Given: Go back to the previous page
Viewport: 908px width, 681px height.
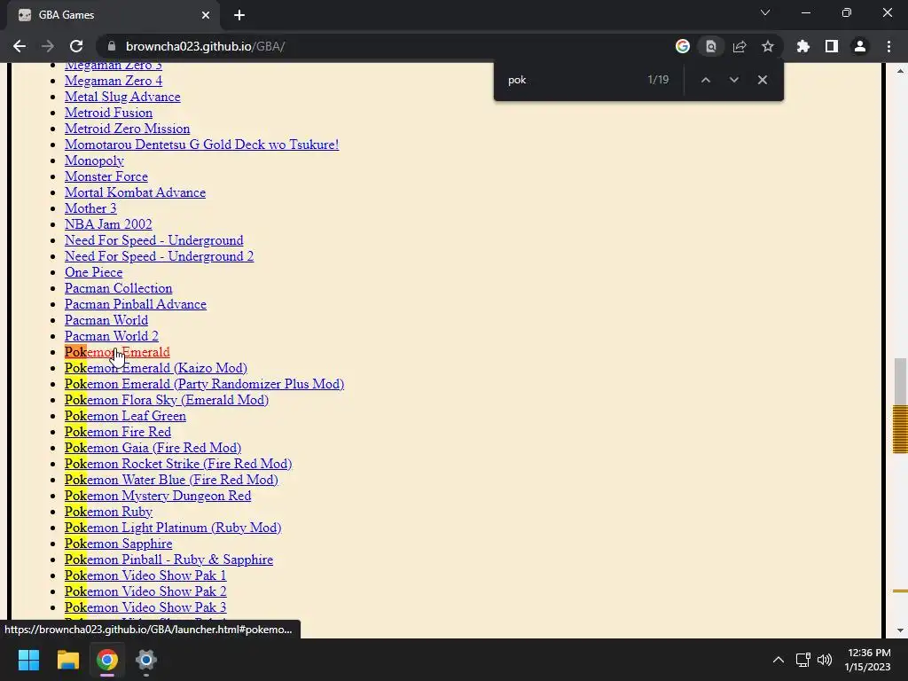Looking at the screenshot, I should coord(20,46).
